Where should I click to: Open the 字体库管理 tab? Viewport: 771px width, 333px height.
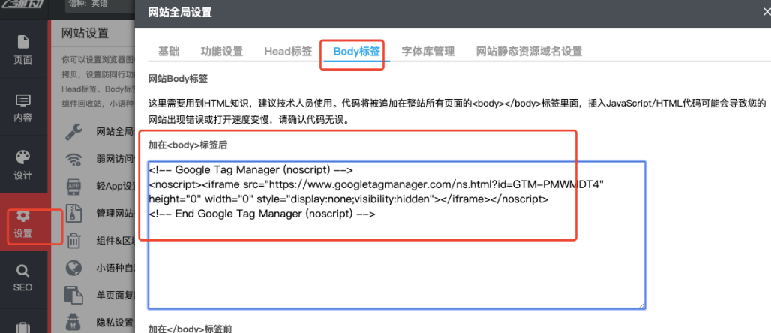(427, 52)
